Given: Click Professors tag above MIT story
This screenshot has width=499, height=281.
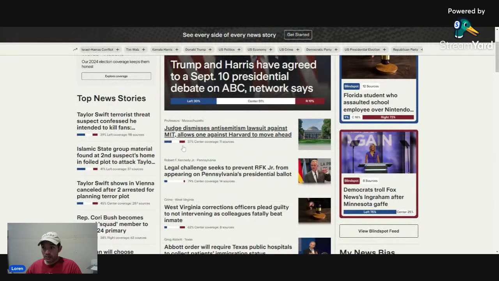Looking at the screenshot, I should 172,121.
